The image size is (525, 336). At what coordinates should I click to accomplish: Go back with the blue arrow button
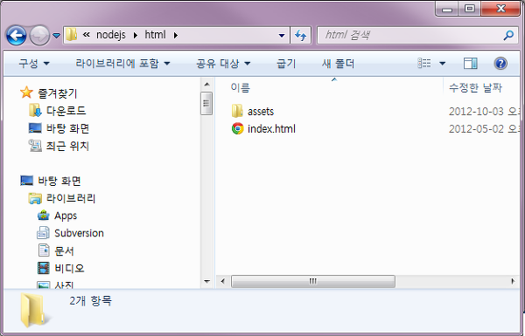click(x=16, y=35)
